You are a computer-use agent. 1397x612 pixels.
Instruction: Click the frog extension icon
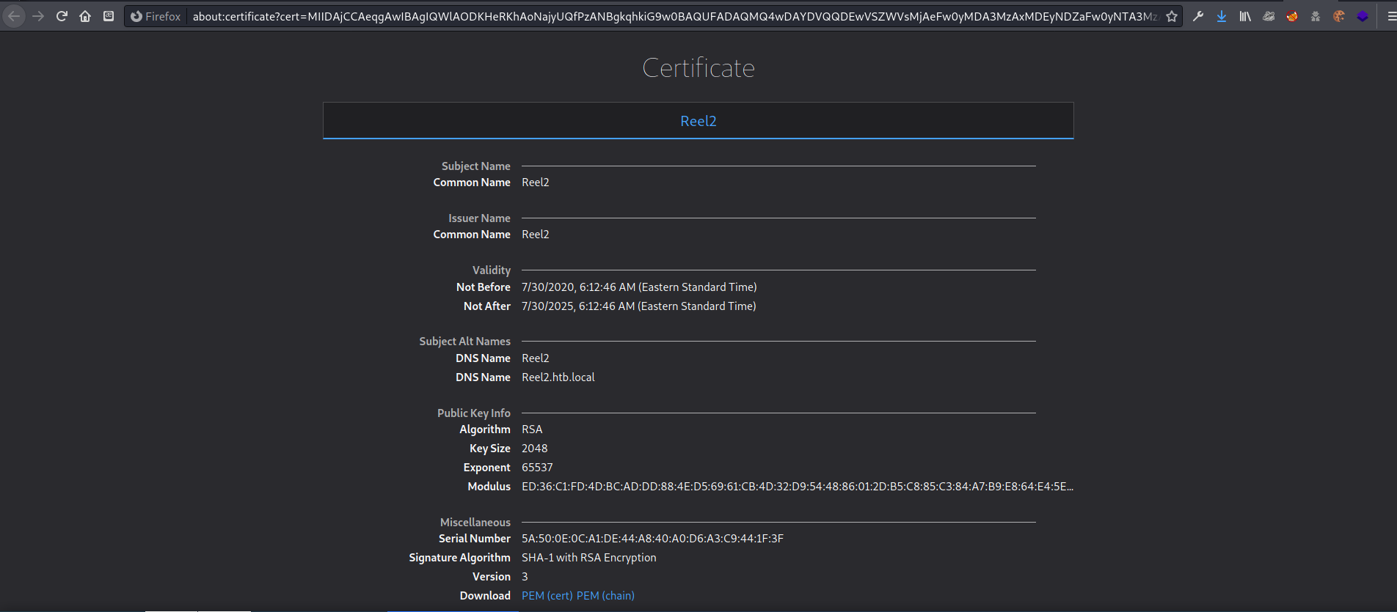tap(1269, 16)
